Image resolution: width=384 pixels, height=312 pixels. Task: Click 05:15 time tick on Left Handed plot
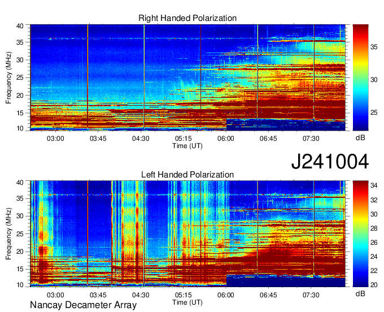(x=184, y=295)
